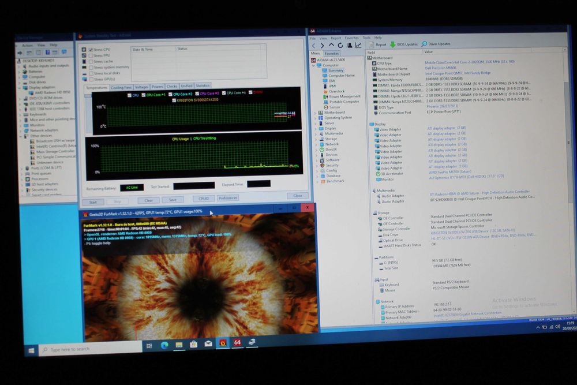The width and height of the screenshot is (577, 385).
Task: Toggle CPU Core #2 graph checkbox
Action: 170,94
